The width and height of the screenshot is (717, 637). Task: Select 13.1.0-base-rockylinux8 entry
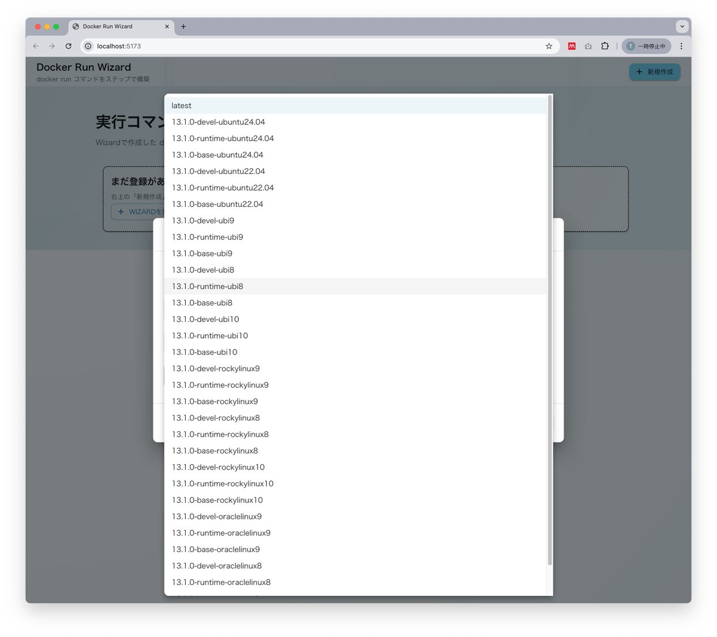(356, 451)
